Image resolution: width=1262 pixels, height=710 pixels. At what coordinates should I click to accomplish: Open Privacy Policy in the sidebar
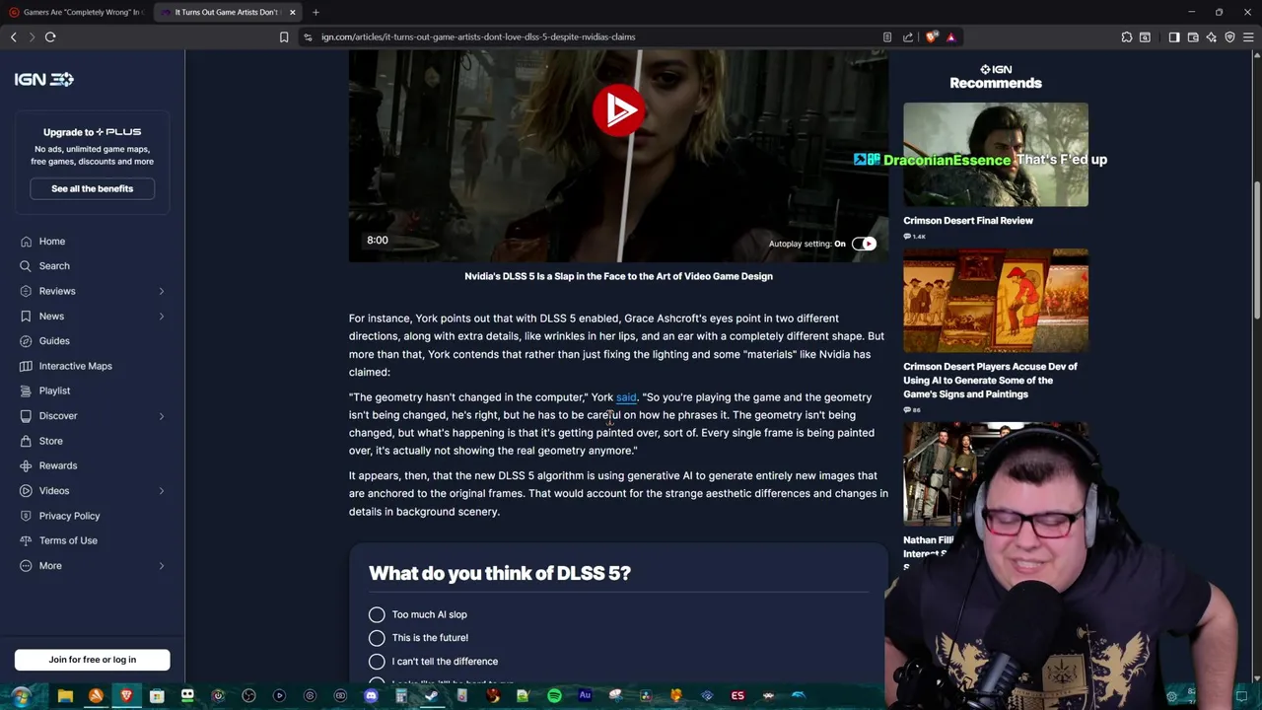point(69,516)
